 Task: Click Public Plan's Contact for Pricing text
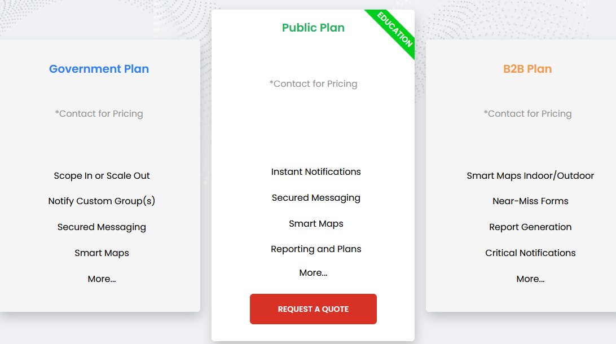(313, 83)
